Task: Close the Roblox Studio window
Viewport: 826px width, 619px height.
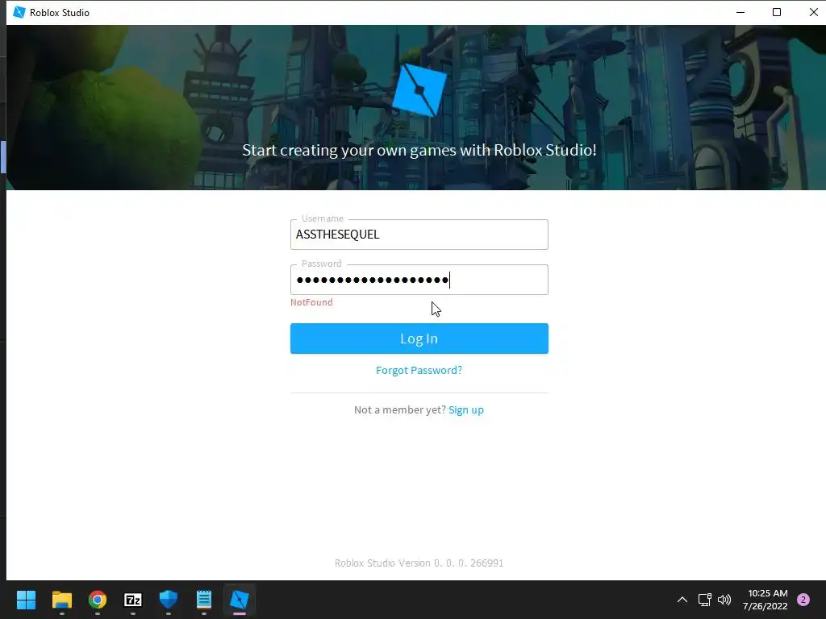Action: pos(813,12)
